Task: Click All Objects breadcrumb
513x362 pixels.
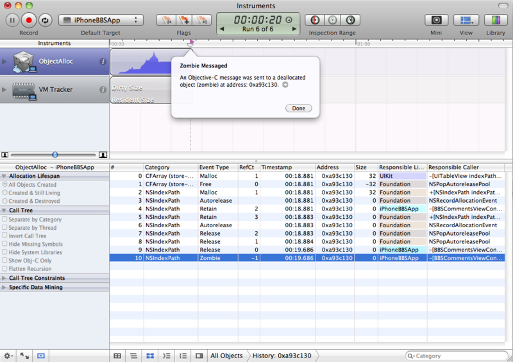Action: (226, 356)
